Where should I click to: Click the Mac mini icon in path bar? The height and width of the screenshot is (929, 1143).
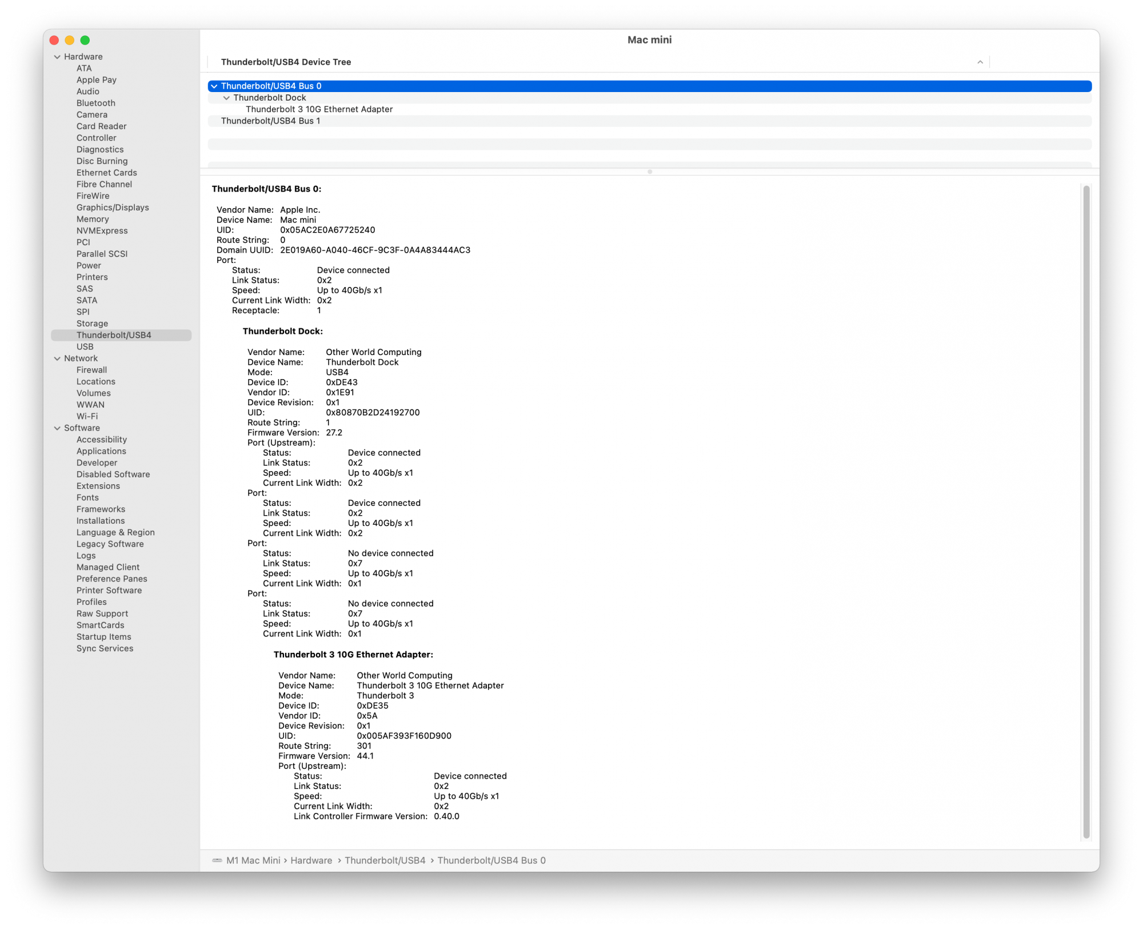(x=217, y=860)
